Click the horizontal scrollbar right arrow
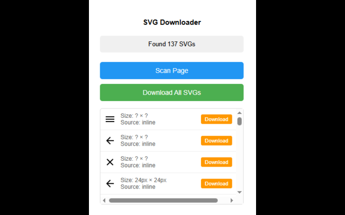 click(231, 200)
